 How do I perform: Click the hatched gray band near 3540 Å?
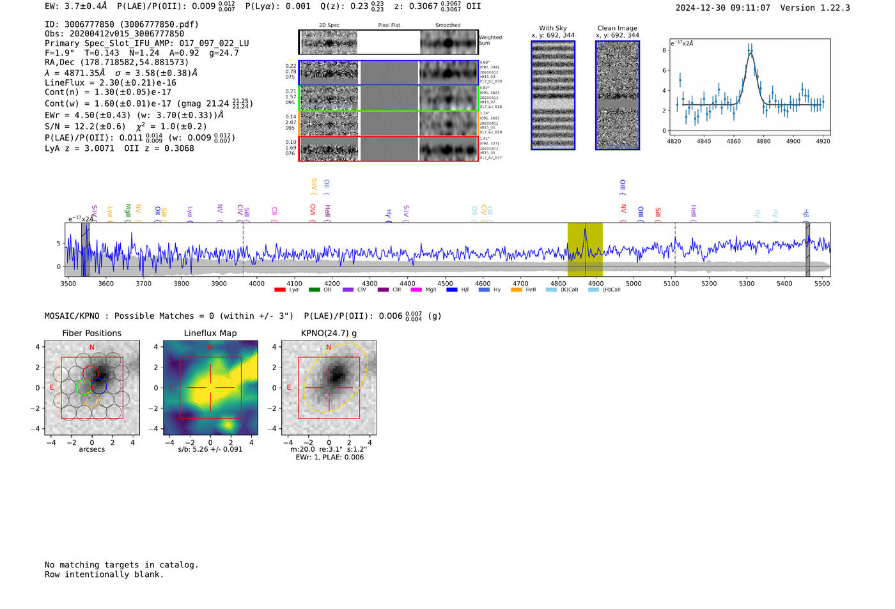pos(85,249)
